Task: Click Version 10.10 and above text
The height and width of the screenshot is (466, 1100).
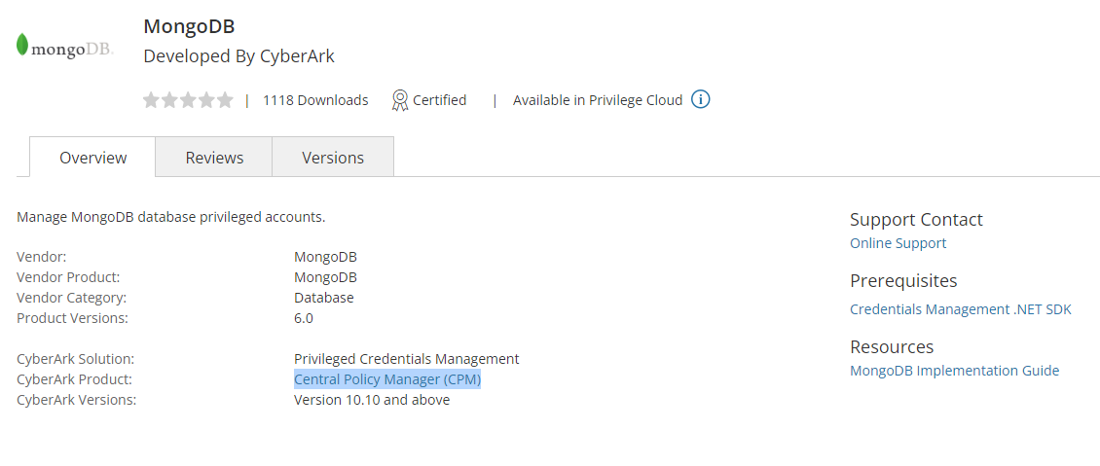Action: tap(372, 400)
